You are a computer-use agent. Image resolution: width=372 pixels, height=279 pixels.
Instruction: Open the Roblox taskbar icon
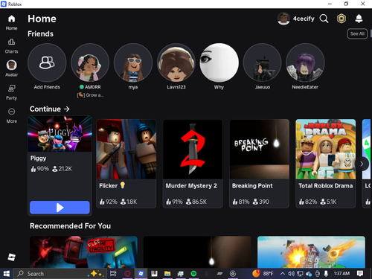click(x=141, y=274)
